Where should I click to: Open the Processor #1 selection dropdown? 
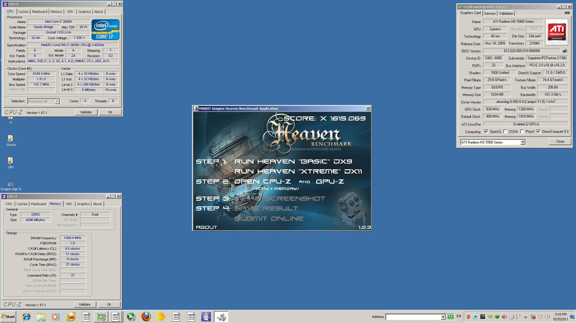57,101
